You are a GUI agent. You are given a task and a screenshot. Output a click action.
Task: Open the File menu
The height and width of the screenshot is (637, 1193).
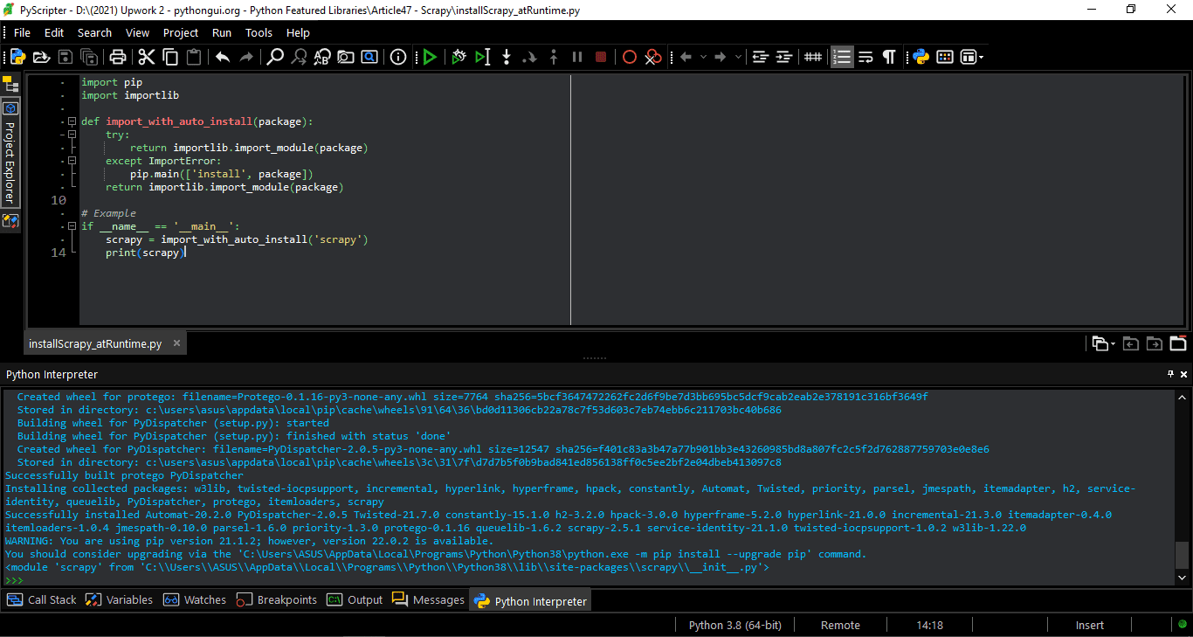pyautogui.click(x=22, y=32)
